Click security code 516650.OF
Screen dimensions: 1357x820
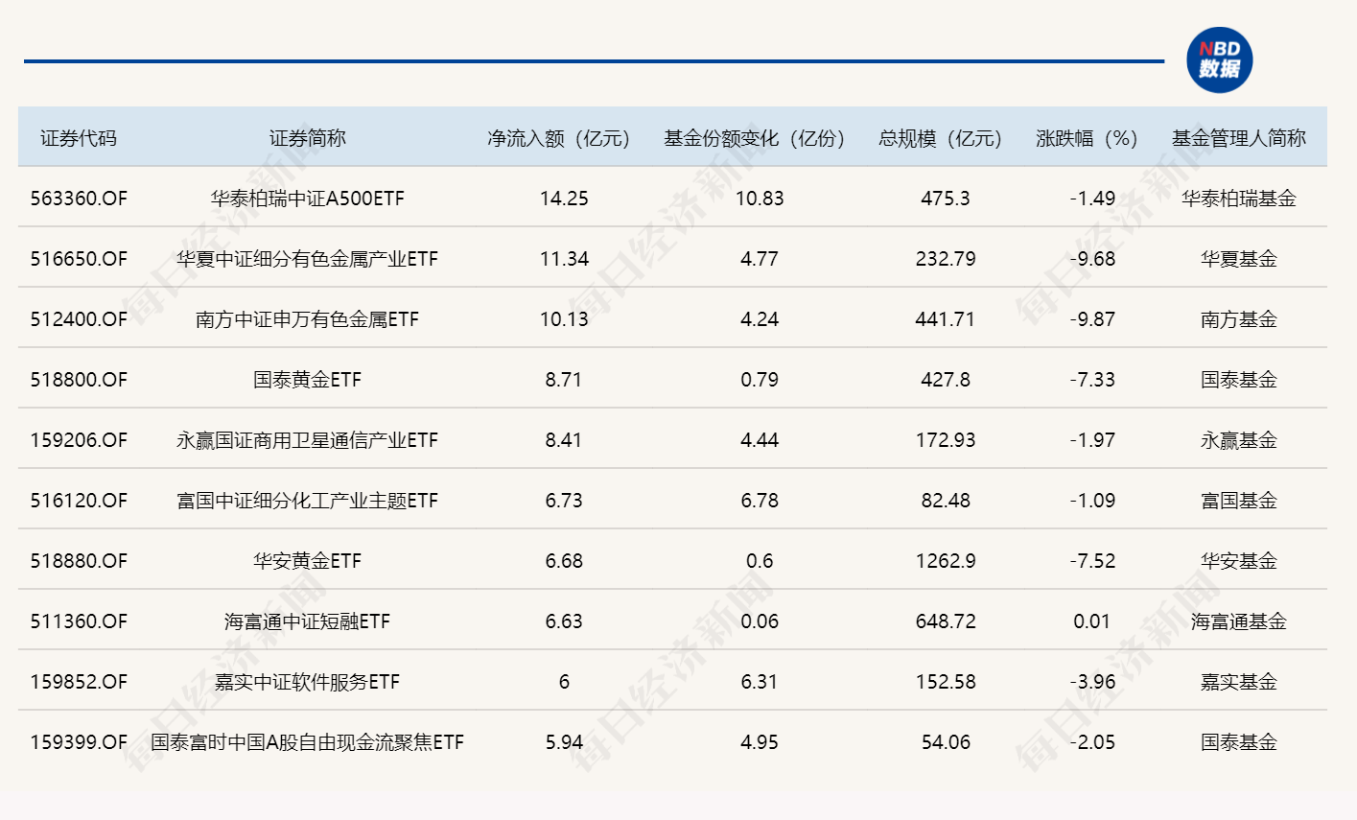(x=79, y=259)
